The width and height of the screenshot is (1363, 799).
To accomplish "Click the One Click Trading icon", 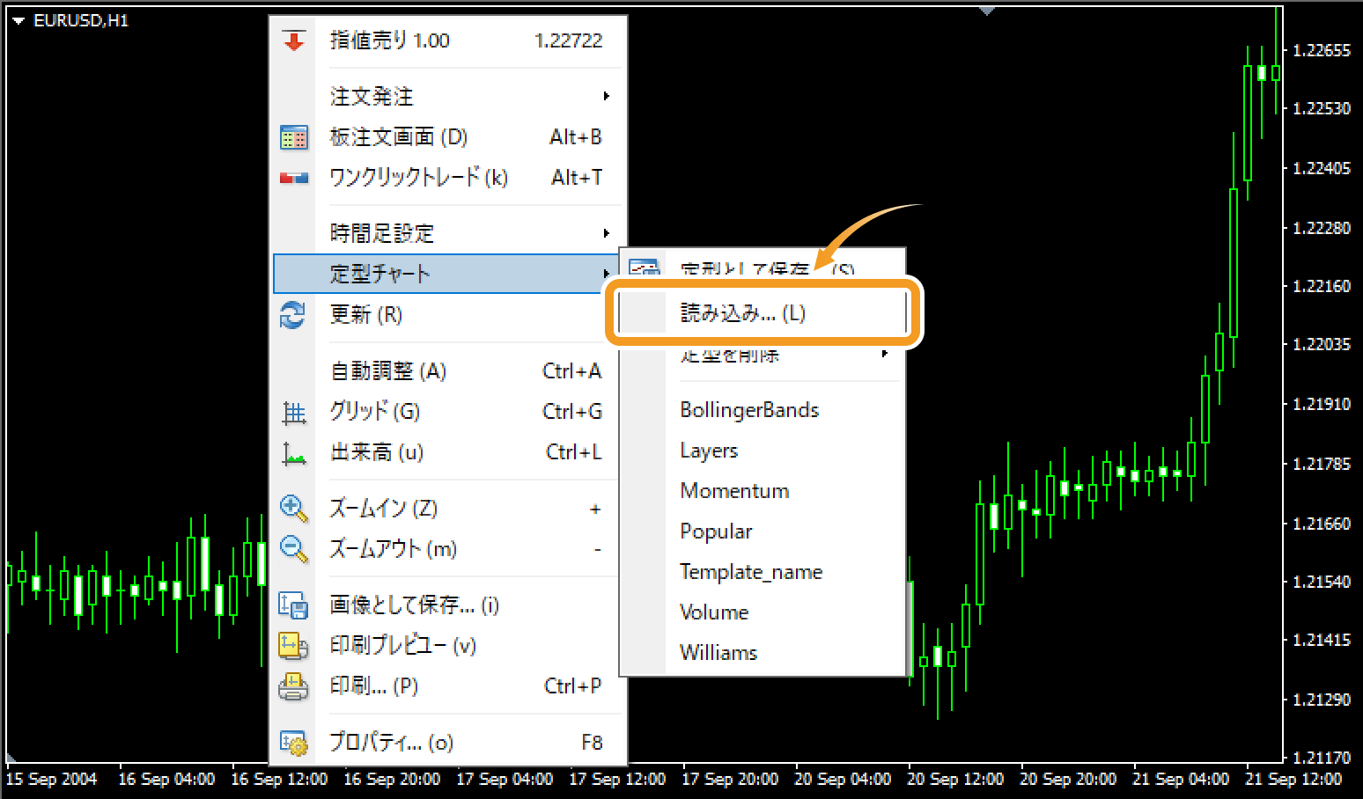I will [294, 178].
